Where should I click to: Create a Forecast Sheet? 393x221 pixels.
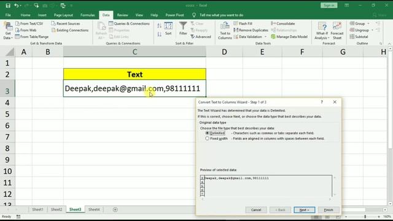[x=337, y=31]
